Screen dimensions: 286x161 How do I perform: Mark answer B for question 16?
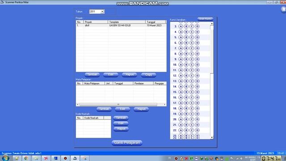point(186,97)
